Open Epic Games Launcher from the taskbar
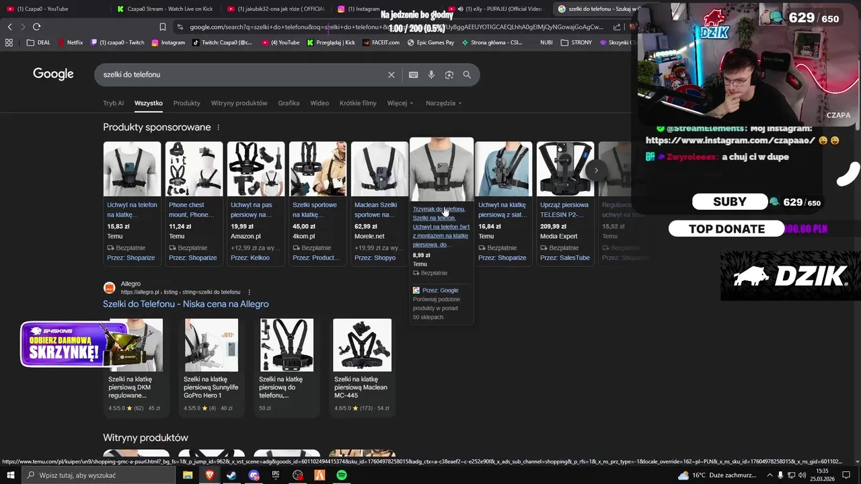 [x=276, y=475]
